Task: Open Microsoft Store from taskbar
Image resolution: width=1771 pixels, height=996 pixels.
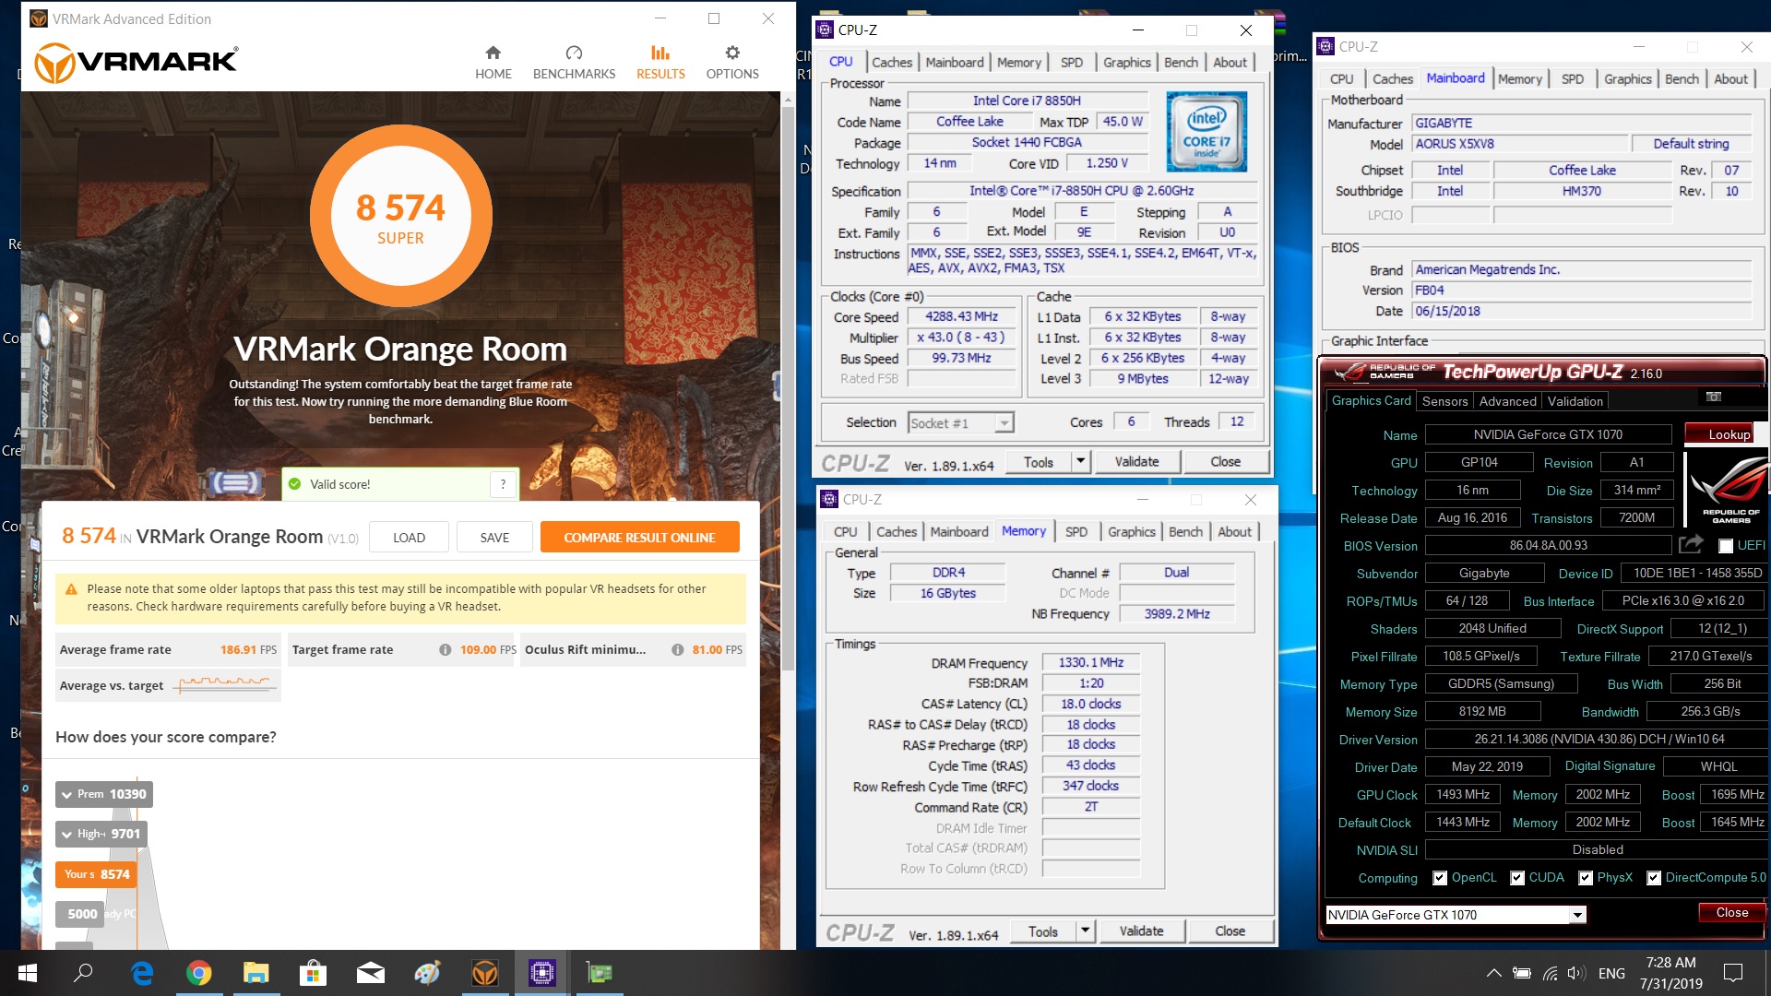Action: point(313,973)
